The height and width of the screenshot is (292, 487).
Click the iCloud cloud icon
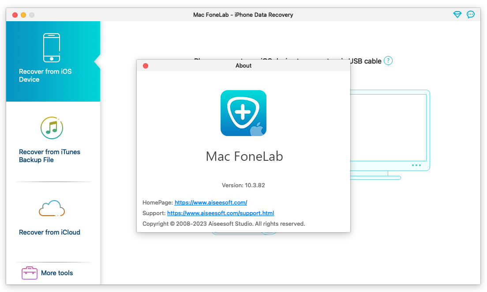[x=52, y=208]
